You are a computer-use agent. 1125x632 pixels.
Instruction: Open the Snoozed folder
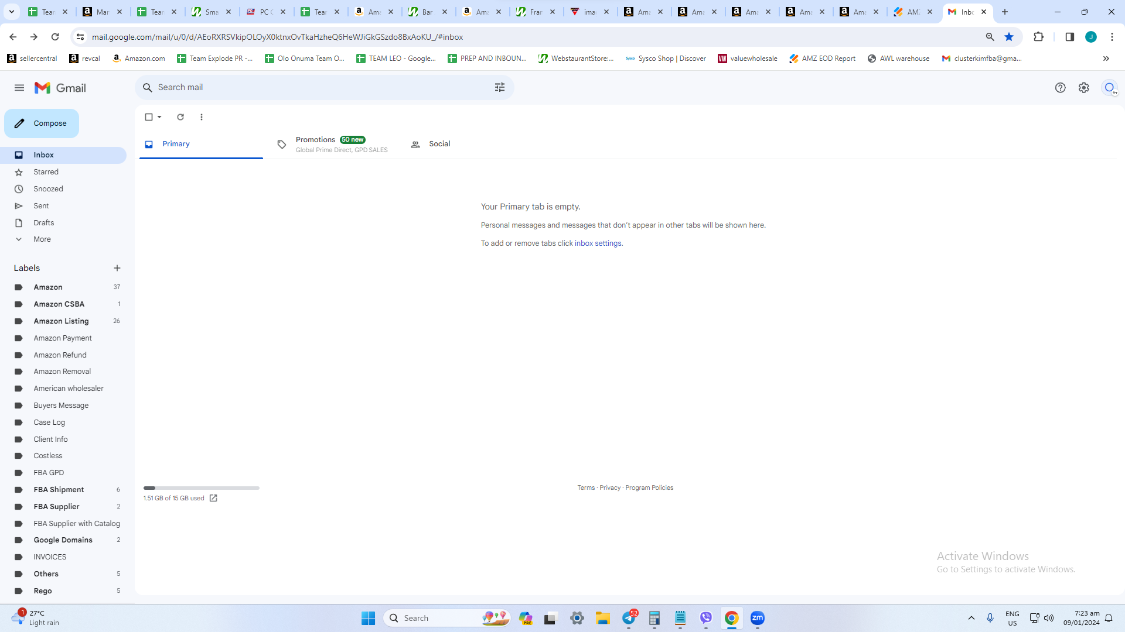tap(63, 189)
